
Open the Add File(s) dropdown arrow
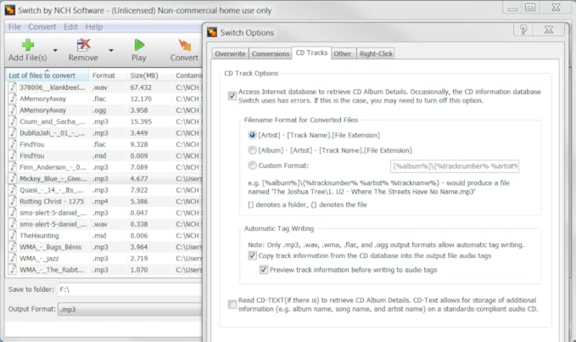click(x=55, y=50)
